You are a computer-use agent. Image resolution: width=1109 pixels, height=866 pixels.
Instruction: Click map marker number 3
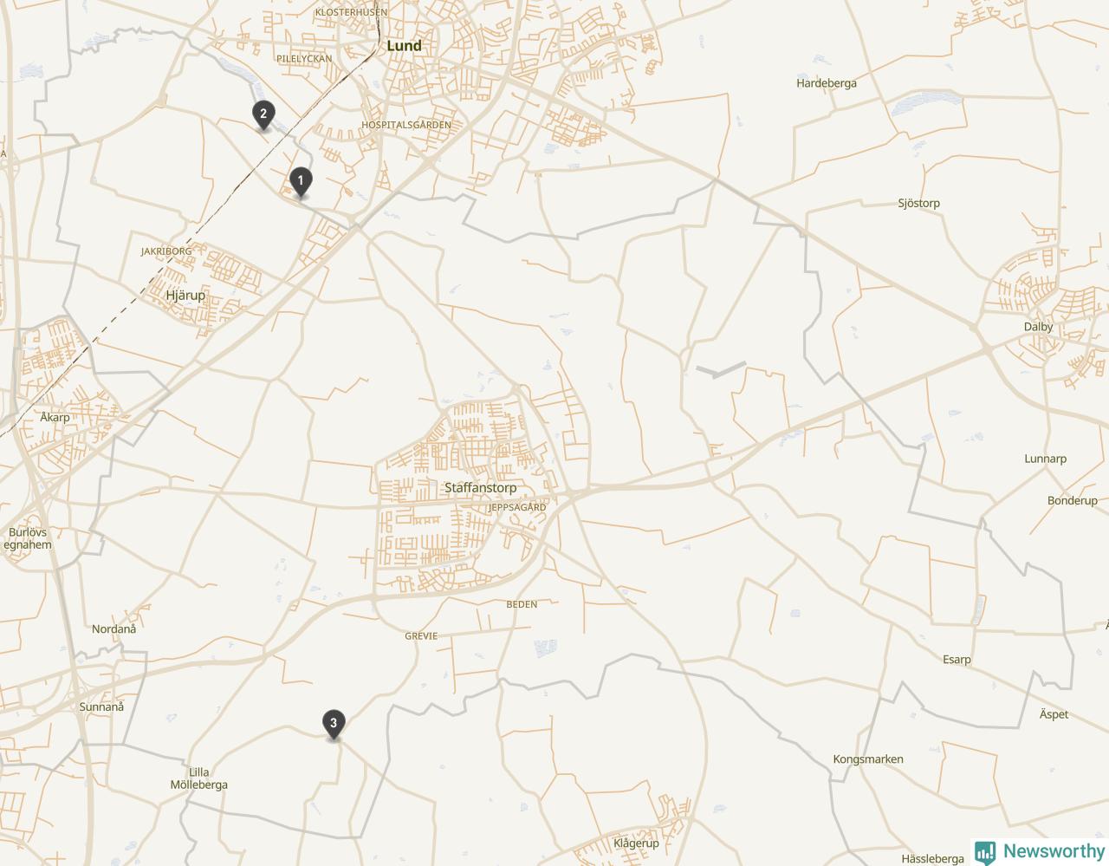(334, 725)
